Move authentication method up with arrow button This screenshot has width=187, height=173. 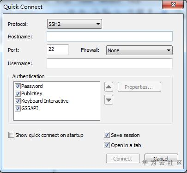(x=109, y=87)
